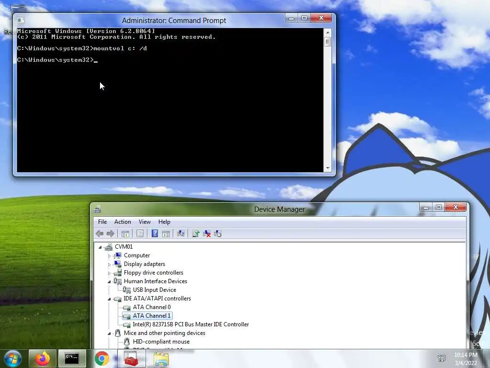Click the network icon in system tray

tap(442, 358)
